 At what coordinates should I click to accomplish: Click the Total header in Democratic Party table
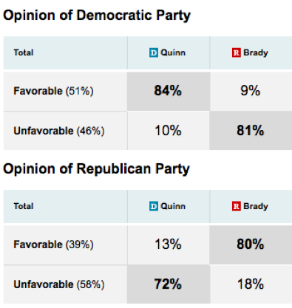24,52
